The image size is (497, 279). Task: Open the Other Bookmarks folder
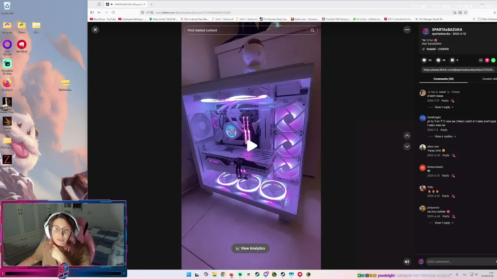tap(487, 19)
